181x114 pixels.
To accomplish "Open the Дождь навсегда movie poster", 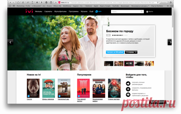I will click(49, 88).
